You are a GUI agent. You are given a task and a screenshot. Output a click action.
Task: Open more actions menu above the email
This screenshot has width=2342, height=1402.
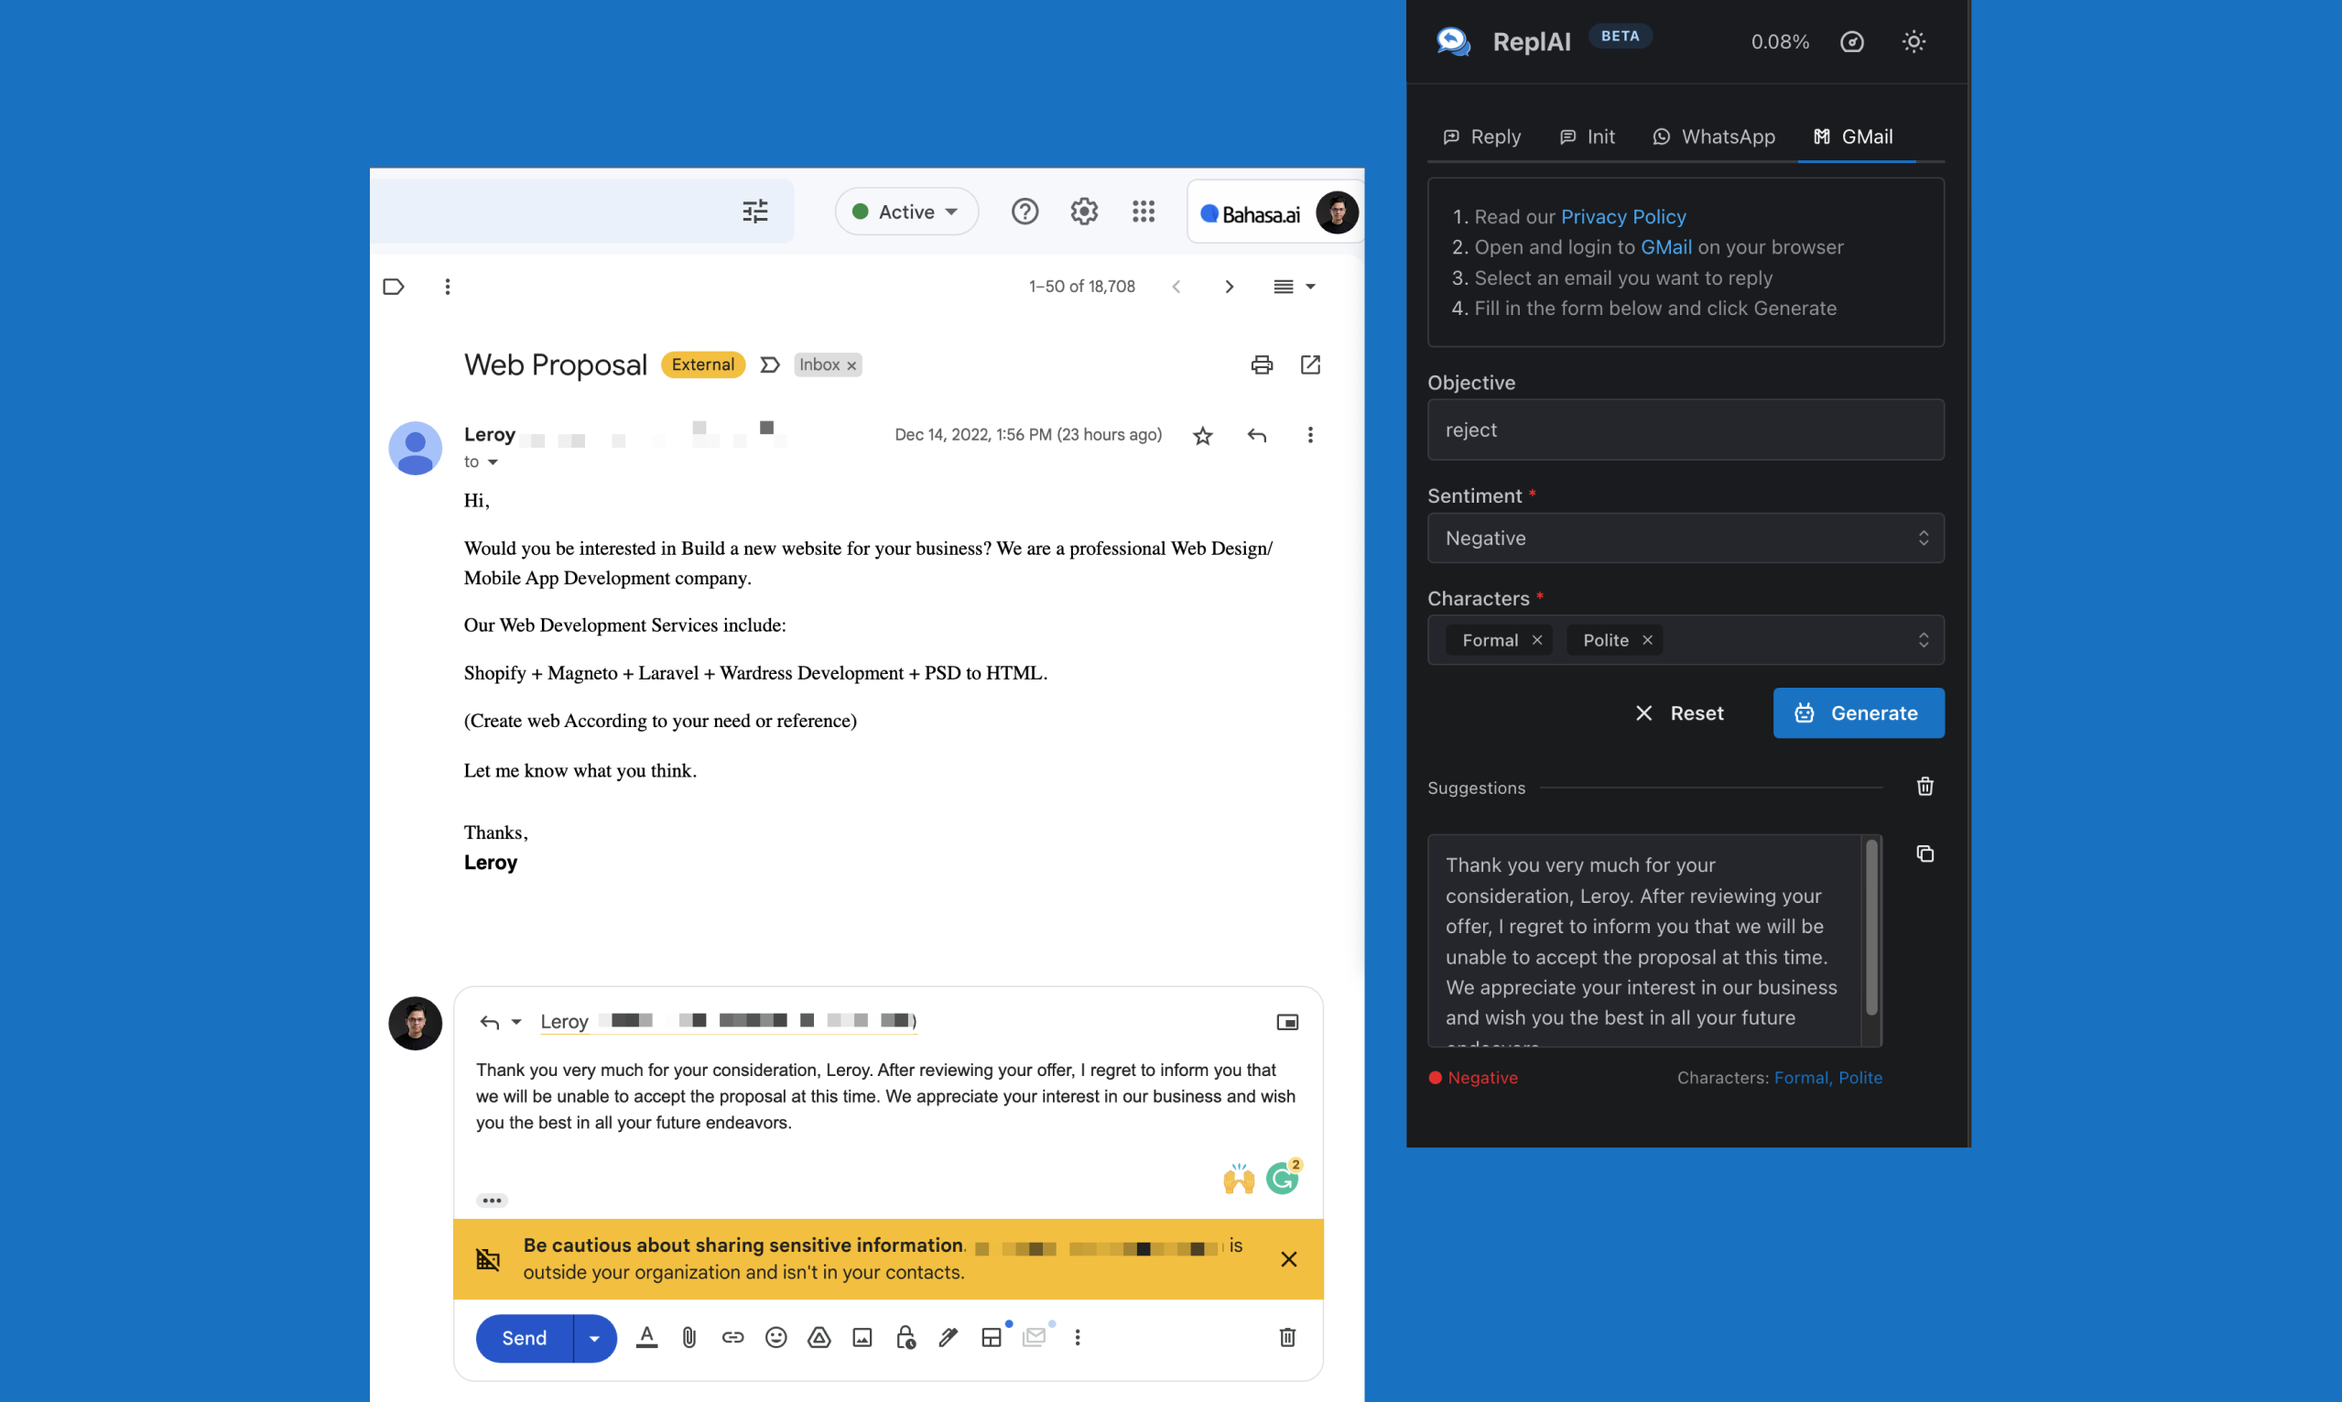(x=448, y=287)
